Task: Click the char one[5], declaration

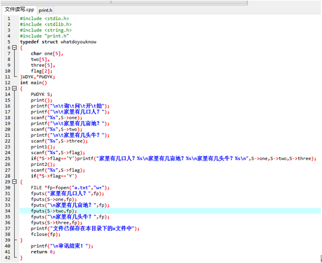Action: click(x=47, y=54)
